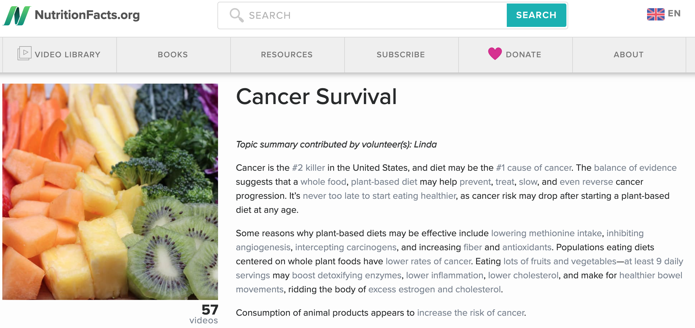Open the '#2 killer' link
695x328 pixels.
308,168
